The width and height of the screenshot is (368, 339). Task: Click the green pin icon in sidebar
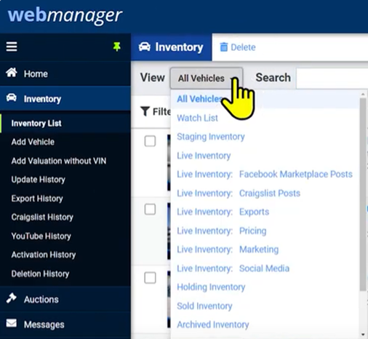click(x=117, y=47)
